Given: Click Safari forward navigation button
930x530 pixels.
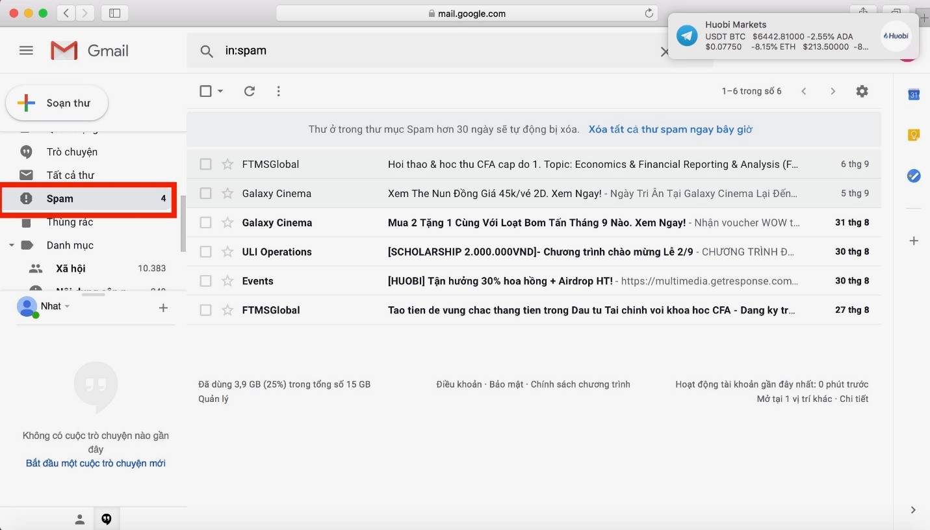Looking at the screenshot, I should tap(85, 13).
